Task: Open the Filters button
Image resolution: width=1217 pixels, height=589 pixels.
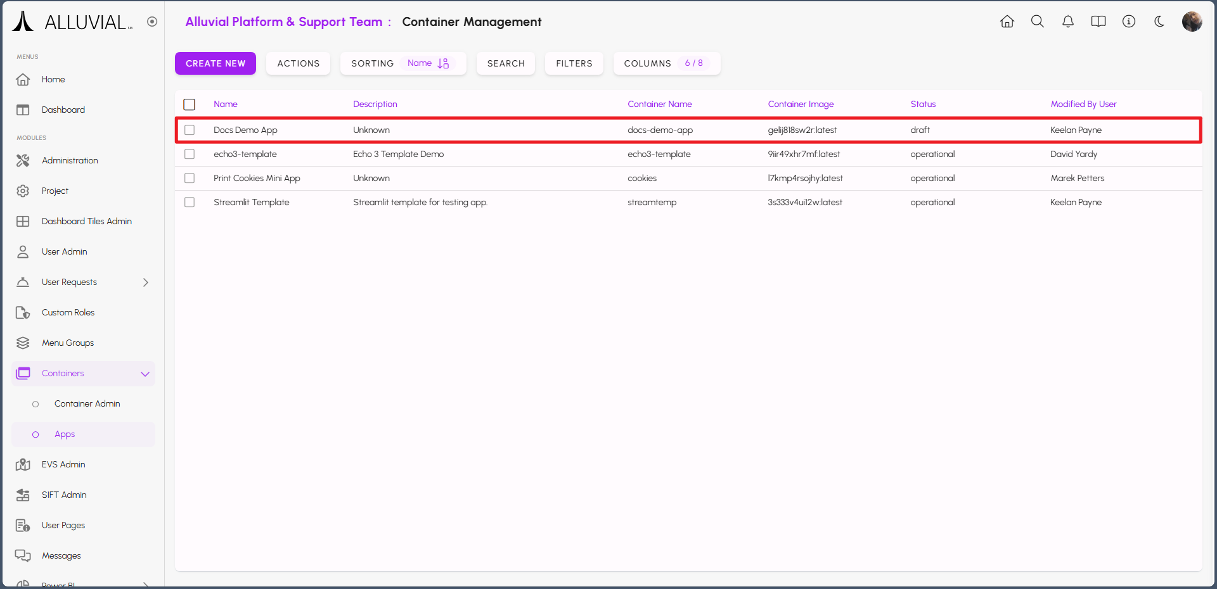Action: (574, 63)
